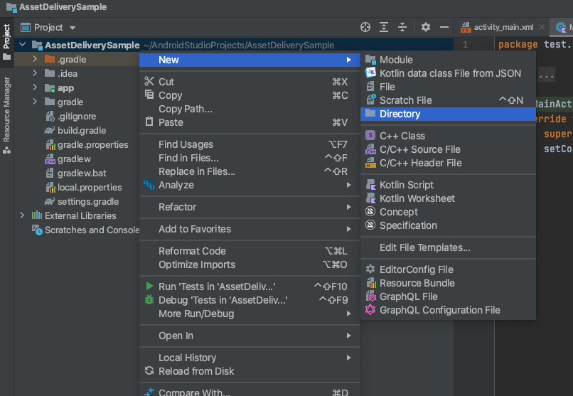Open More Run/Debug submenu
573x396 pixels.
click(250, 314)
